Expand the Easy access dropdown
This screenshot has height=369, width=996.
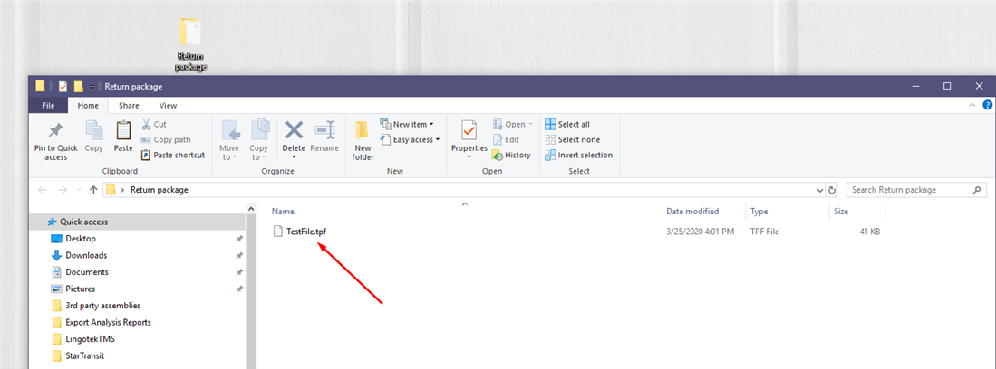[410, 139]
